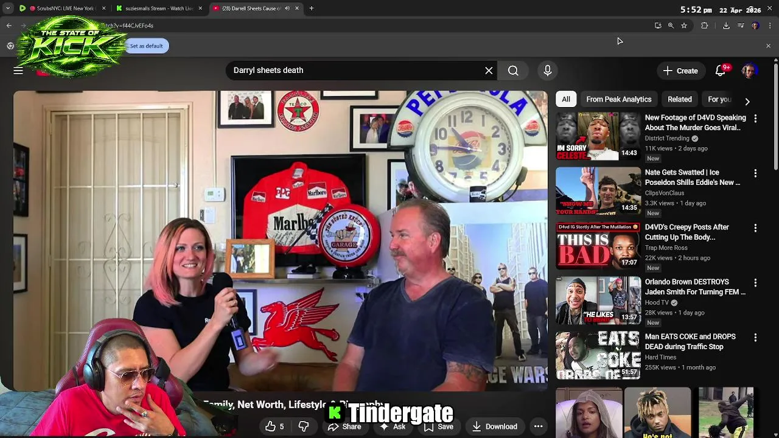Viewport: 779px width, 438px height.
Task: Click the EATS COKE thumbnail
Action: 598,355
